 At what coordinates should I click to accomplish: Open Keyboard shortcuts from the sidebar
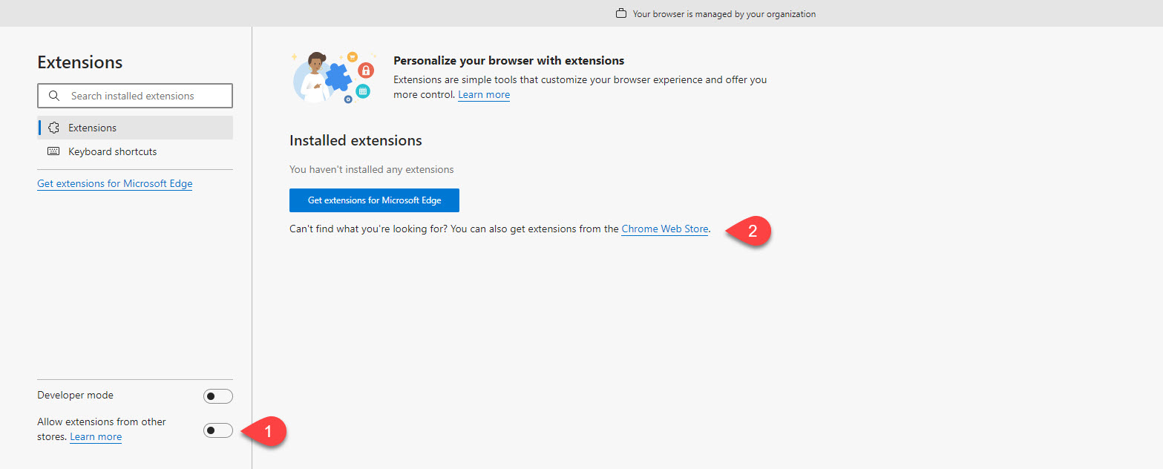(113, 151)
